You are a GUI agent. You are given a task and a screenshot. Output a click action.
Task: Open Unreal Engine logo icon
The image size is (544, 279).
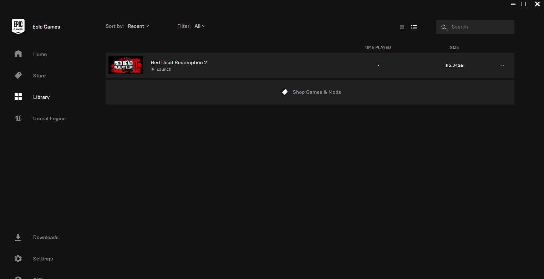coord(18,118)
